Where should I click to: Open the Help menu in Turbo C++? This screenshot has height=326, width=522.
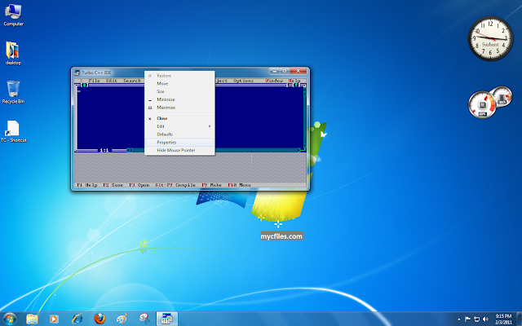coord(294,81)
